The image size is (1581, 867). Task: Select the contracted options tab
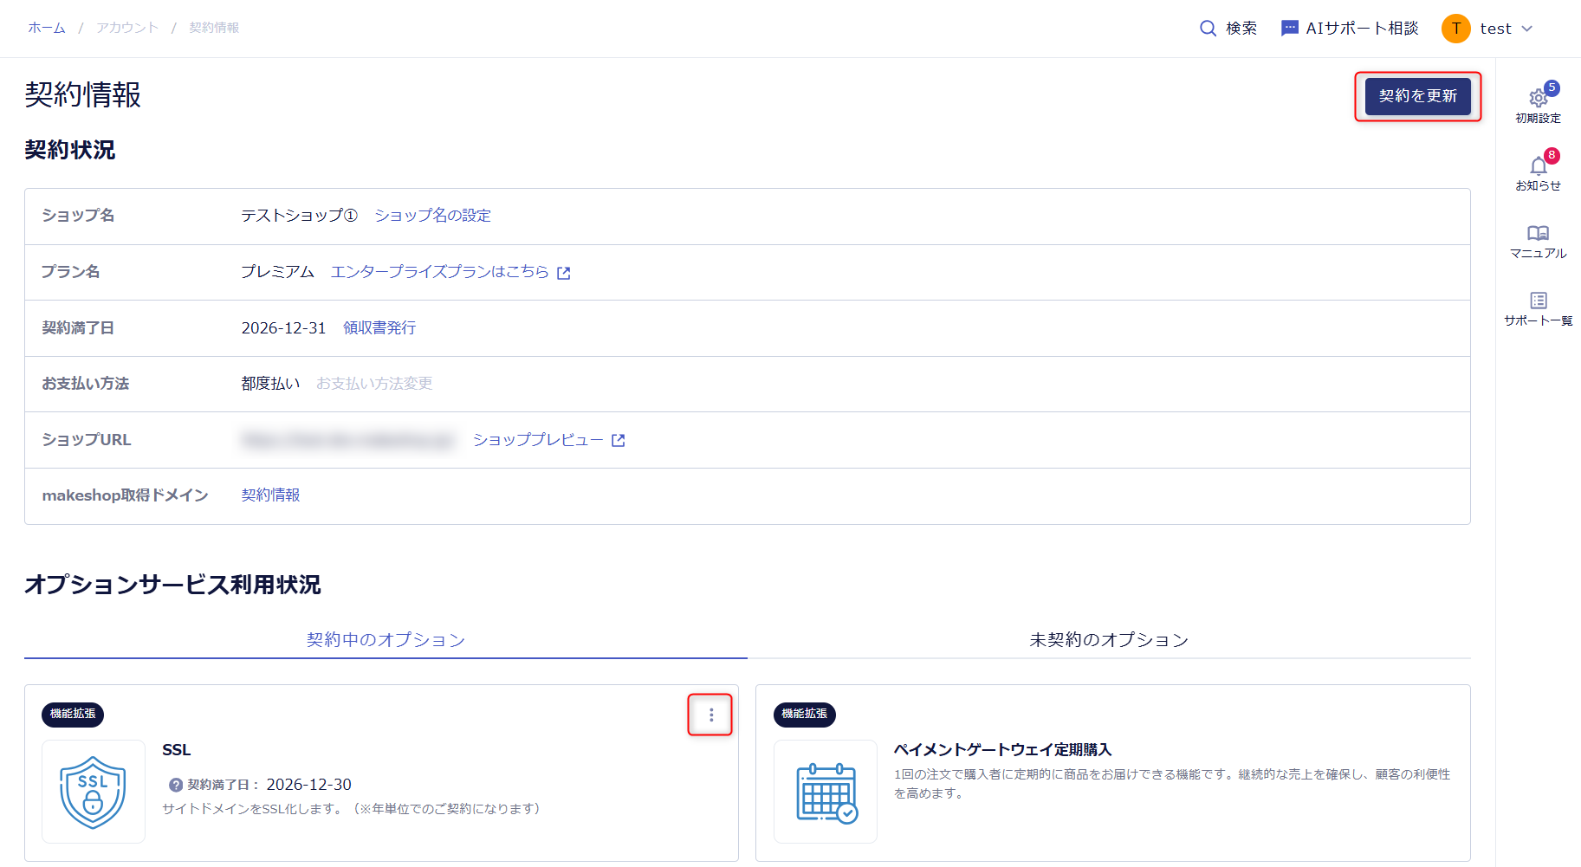tap(386, 640)
